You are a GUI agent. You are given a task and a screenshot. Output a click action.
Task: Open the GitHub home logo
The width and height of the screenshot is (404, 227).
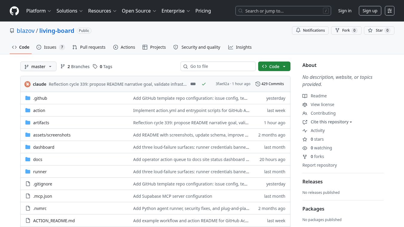[14, 11]
